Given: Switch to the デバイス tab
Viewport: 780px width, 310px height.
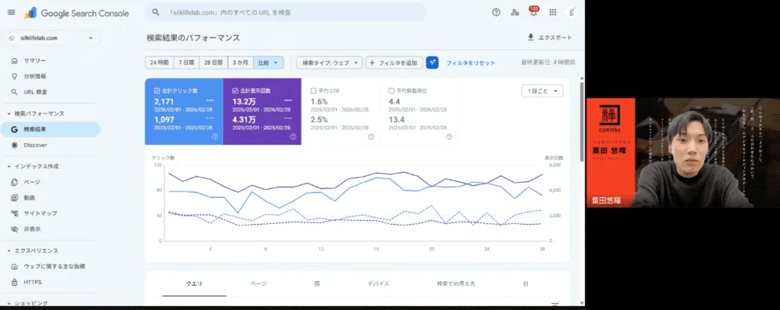Looking at the screenshot, I should [x=378, y=284].
